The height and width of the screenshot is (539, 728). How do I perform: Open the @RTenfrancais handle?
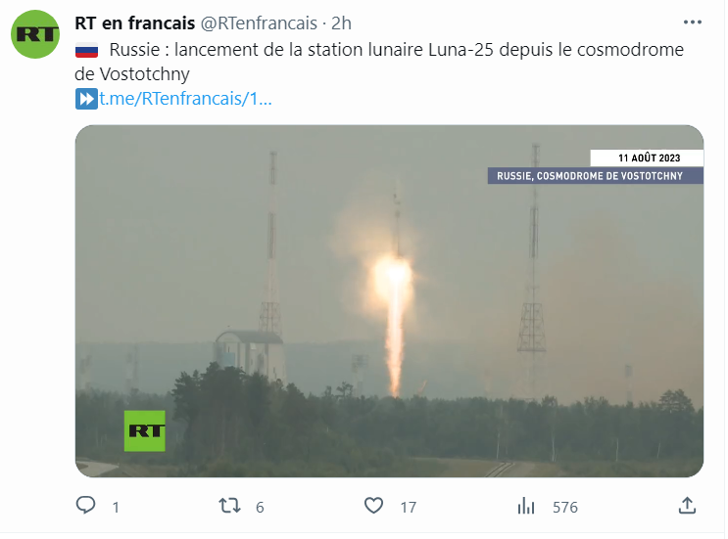(259, 23)
